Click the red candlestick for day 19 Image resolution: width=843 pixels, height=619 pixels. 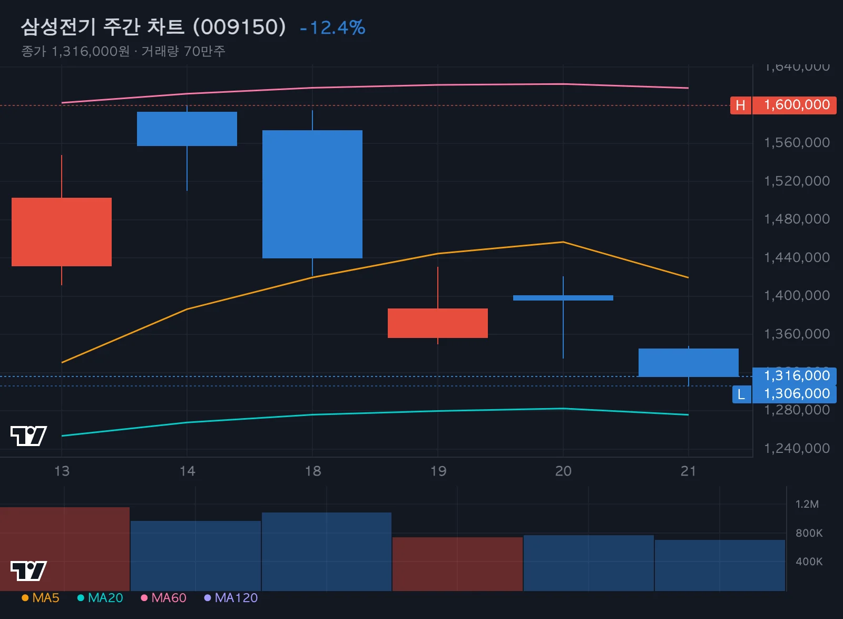438,323
